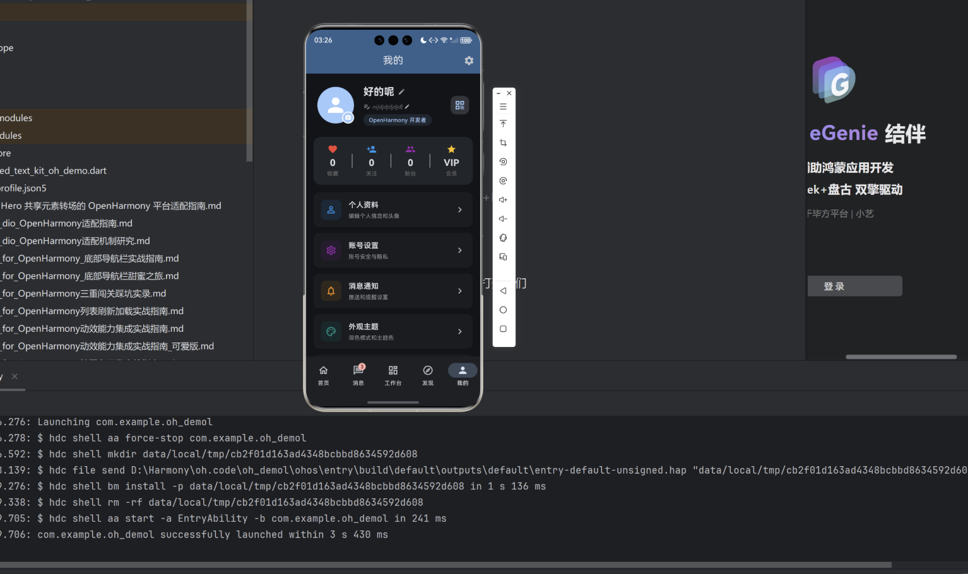Tap the heart 收藏 counter
The width and height of the screenshot is (968, 574).
[333, 161]
